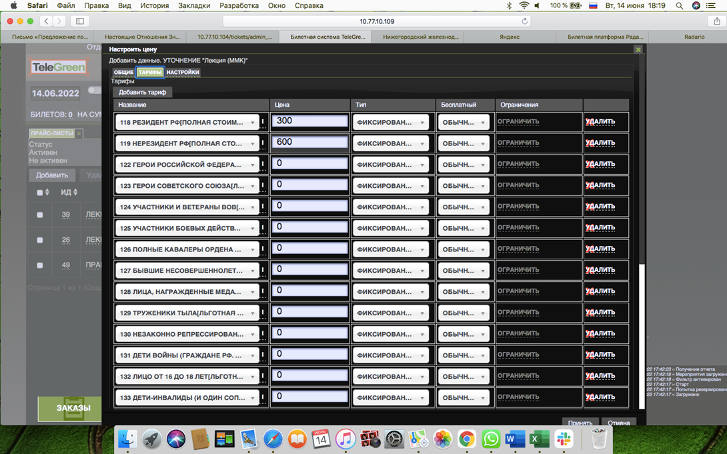This screenshot has height=454, width=727.
Task: Open the 'ОБЫЧН...' dropdown for tariff 122
Action: coord(464,165)
